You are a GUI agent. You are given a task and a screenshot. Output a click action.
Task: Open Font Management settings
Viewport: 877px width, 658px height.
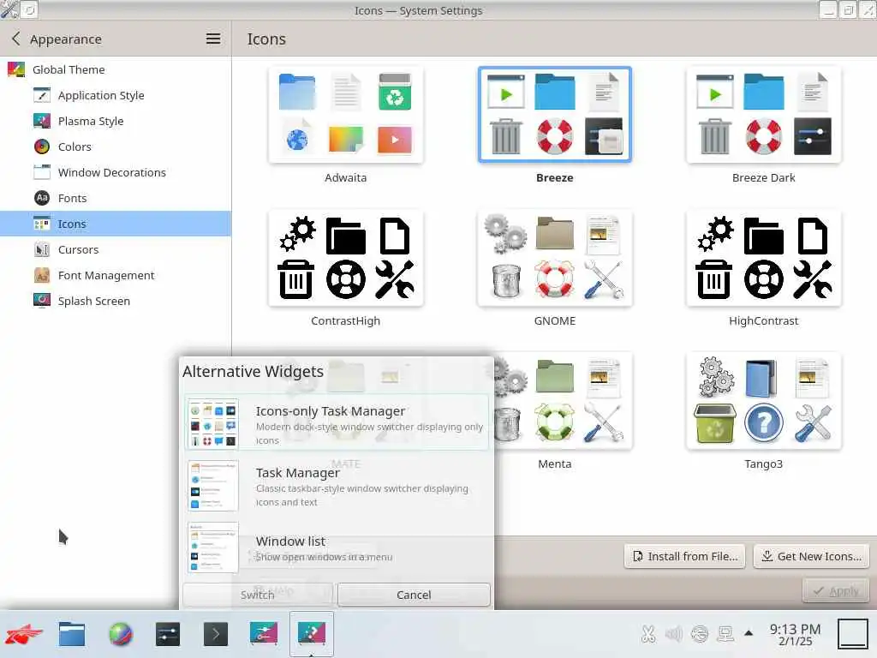click(116, 275)
